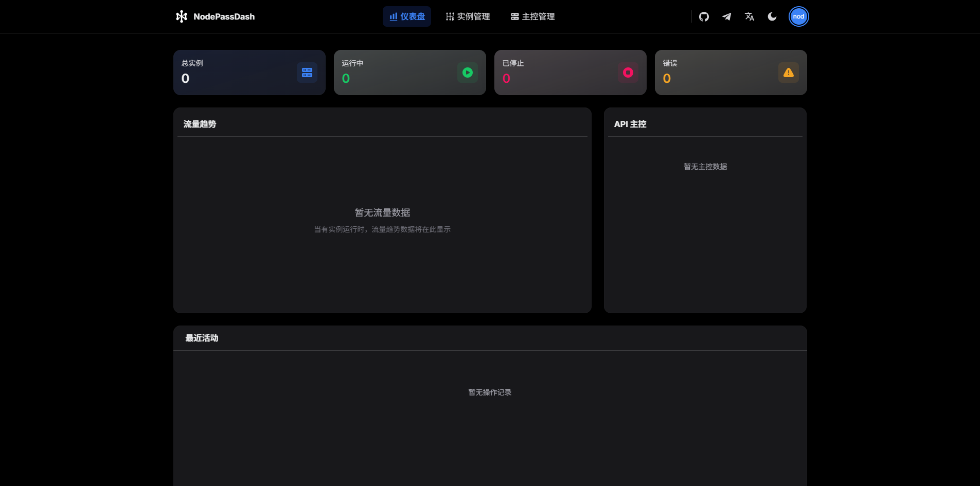Select the 已停止 count value

pyautogui.click(x=506, y=79)
